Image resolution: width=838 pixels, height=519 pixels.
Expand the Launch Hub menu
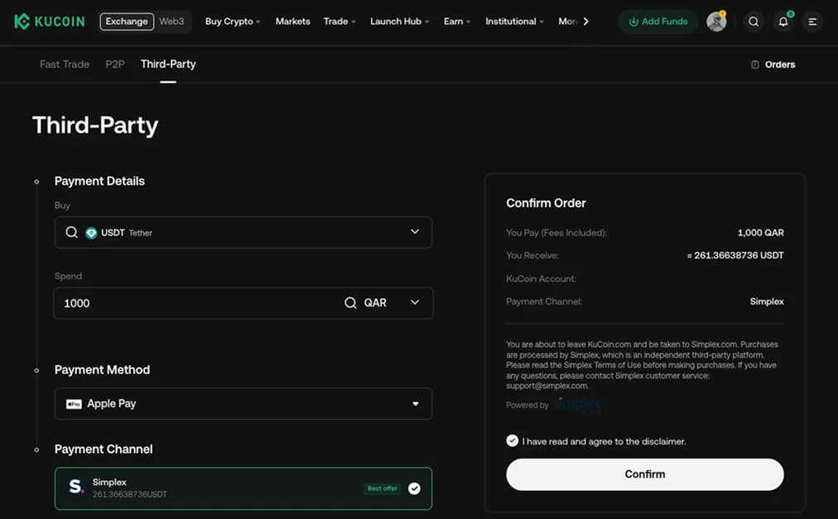400,22
